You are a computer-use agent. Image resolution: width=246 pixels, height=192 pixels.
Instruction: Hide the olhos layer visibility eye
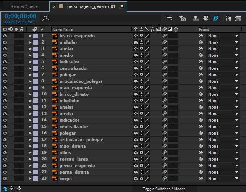click(5, 153)
